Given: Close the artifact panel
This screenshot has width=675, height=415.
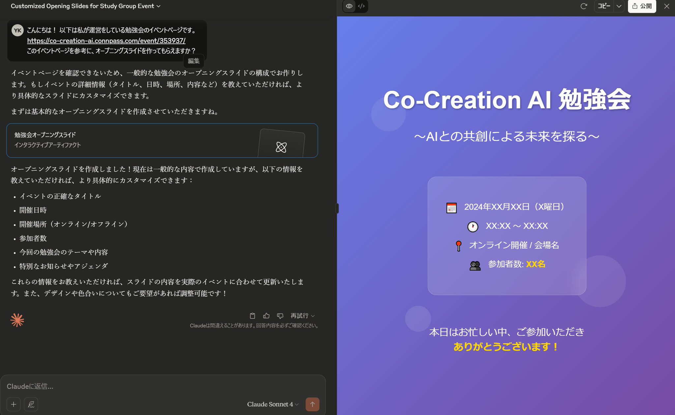Looking at the screenshot, I should [666, 6].
